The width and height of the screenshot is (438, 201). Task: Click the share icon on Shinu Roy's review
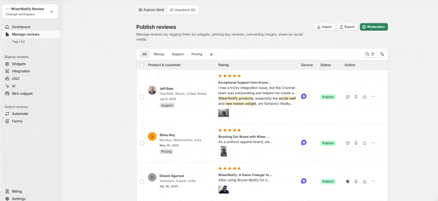pyautogui.click(x=364, y=143)
